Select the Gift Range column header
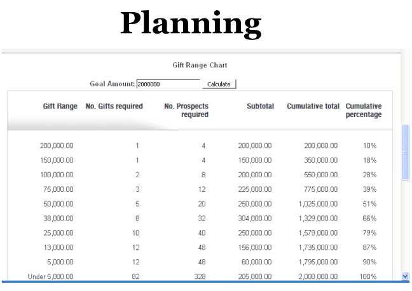The image size is (412, 291). tap(60, 106)
